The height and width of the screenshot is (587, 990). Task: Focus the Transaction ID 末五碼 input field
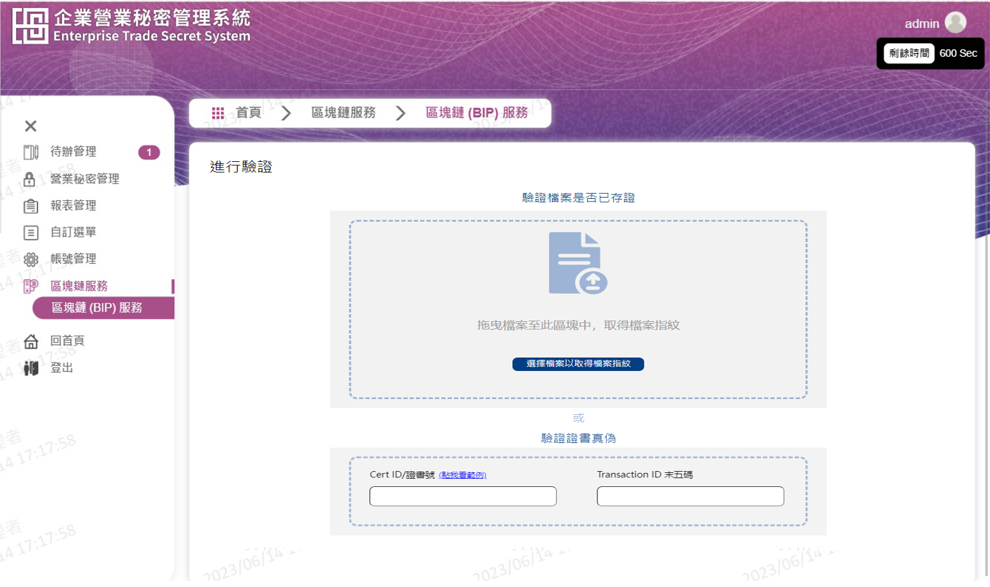(x=690, y=496)
